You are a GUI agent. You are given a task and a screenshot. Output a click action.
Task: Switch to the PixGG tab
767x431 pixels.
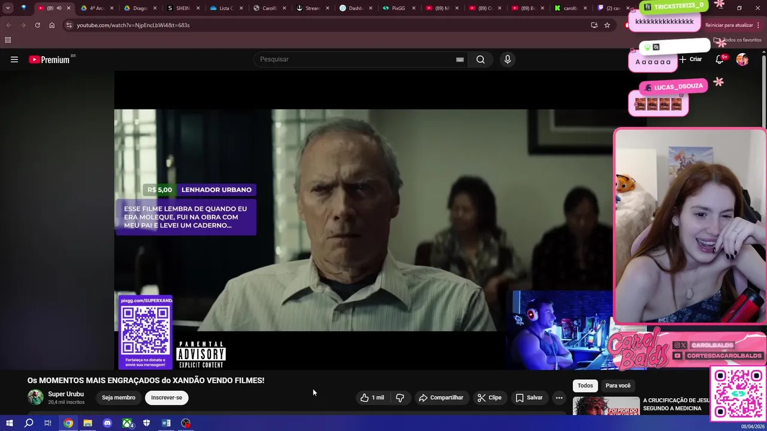[398, 8]
